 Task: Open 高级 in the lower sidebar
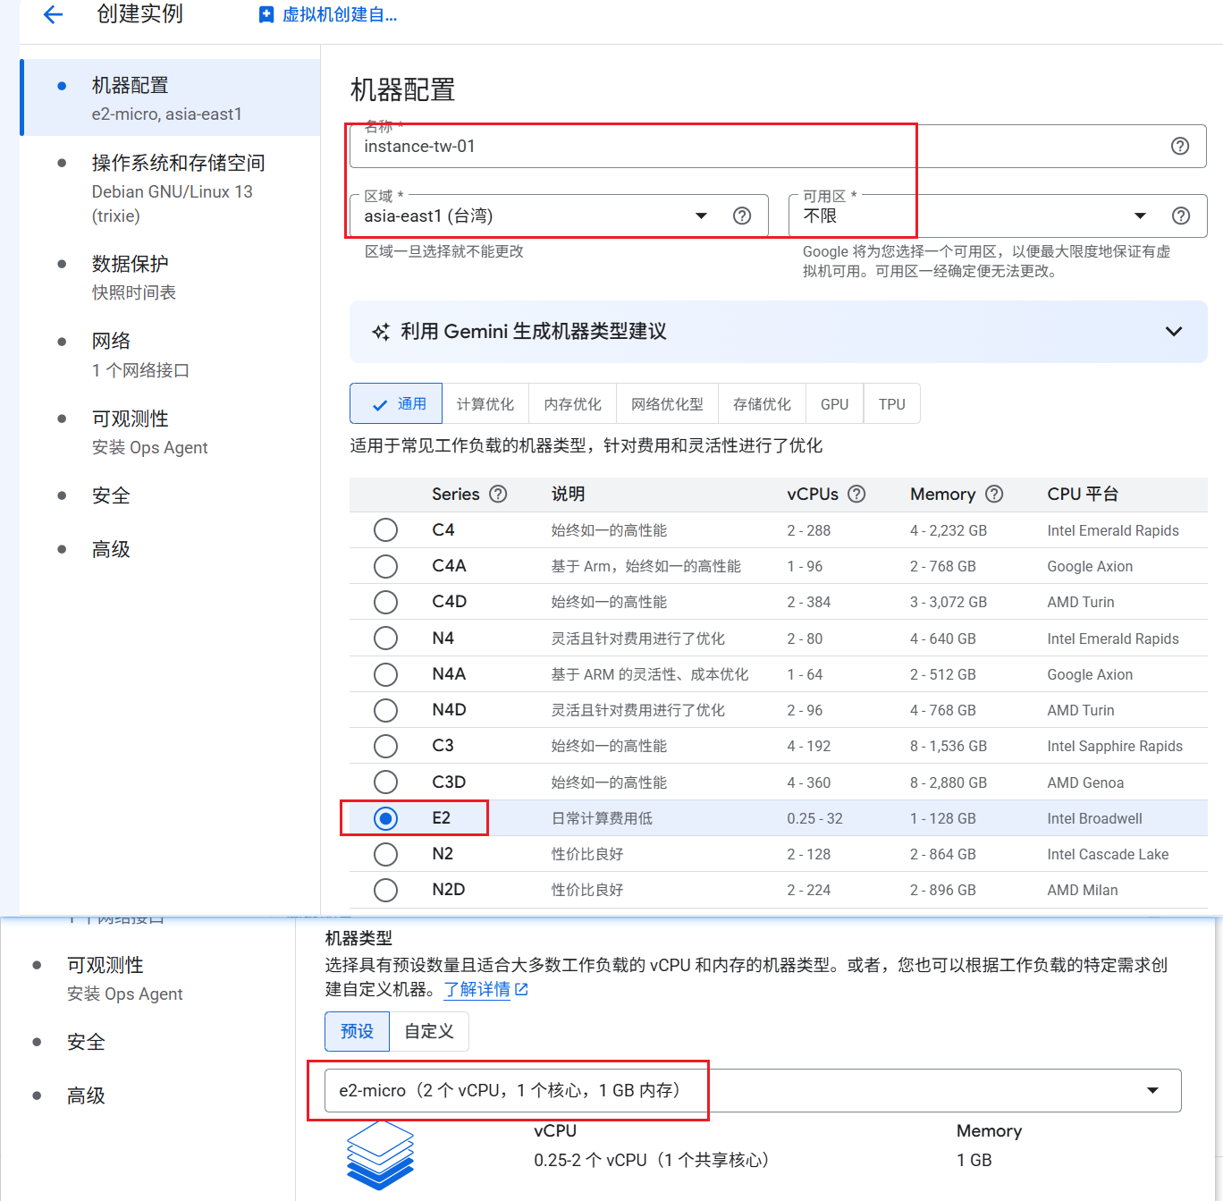tap(86, 1095)
